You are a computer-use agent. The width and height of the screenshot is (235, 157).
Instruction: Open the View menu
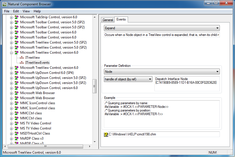[26, 11]
